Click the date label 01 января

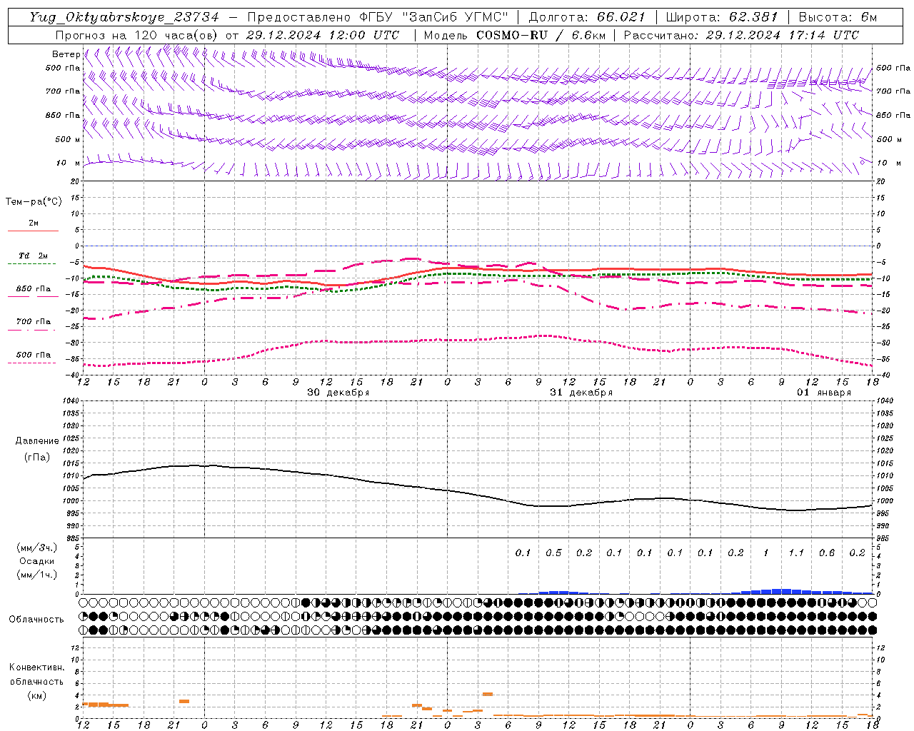[x=824, y=393]
